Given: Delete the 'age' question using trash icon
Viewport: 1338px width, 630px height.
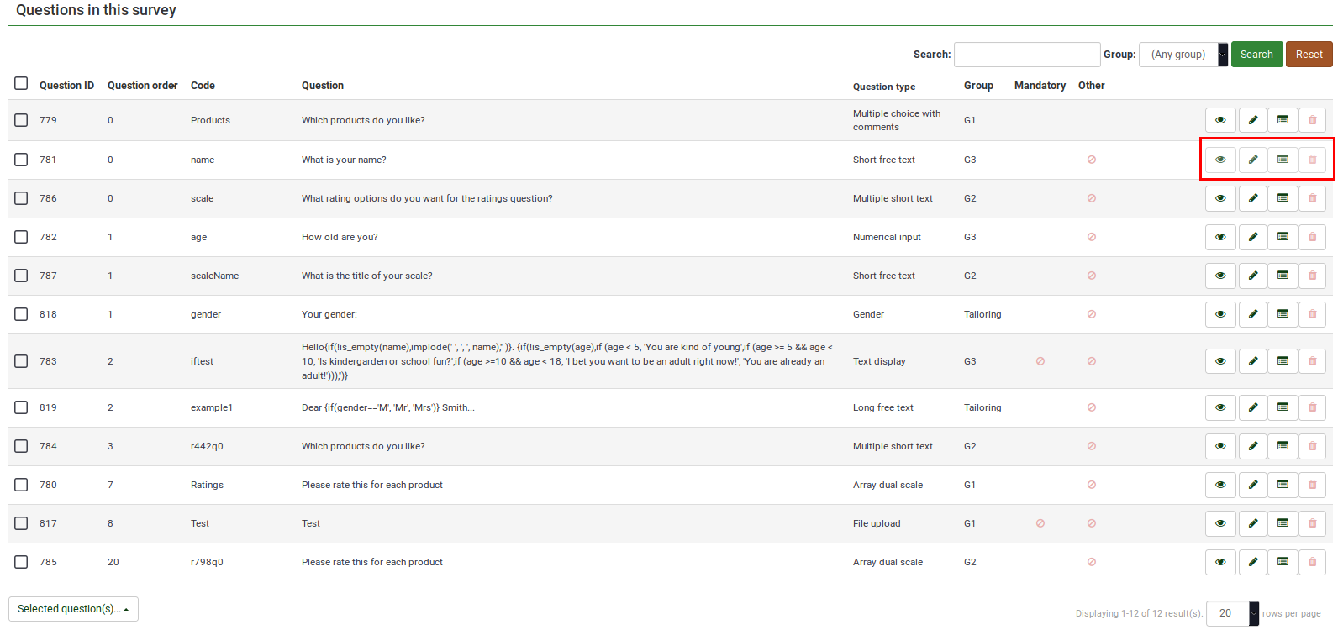Looking at the screenshot, I should point(1312,237).
